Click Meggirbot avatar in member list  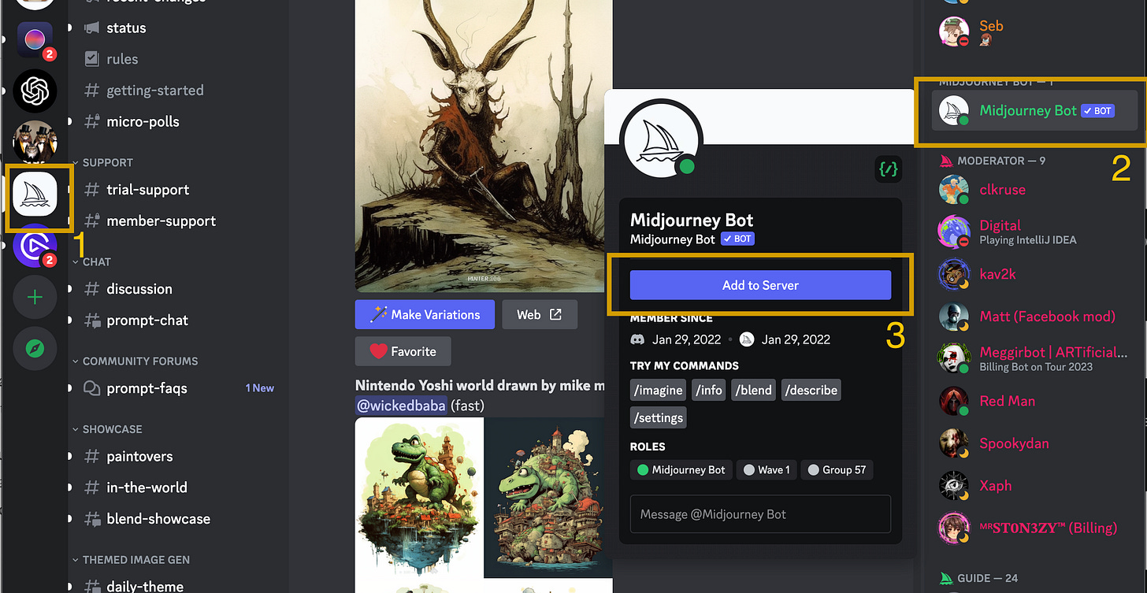pyautogui.click(x=954, y=358)
